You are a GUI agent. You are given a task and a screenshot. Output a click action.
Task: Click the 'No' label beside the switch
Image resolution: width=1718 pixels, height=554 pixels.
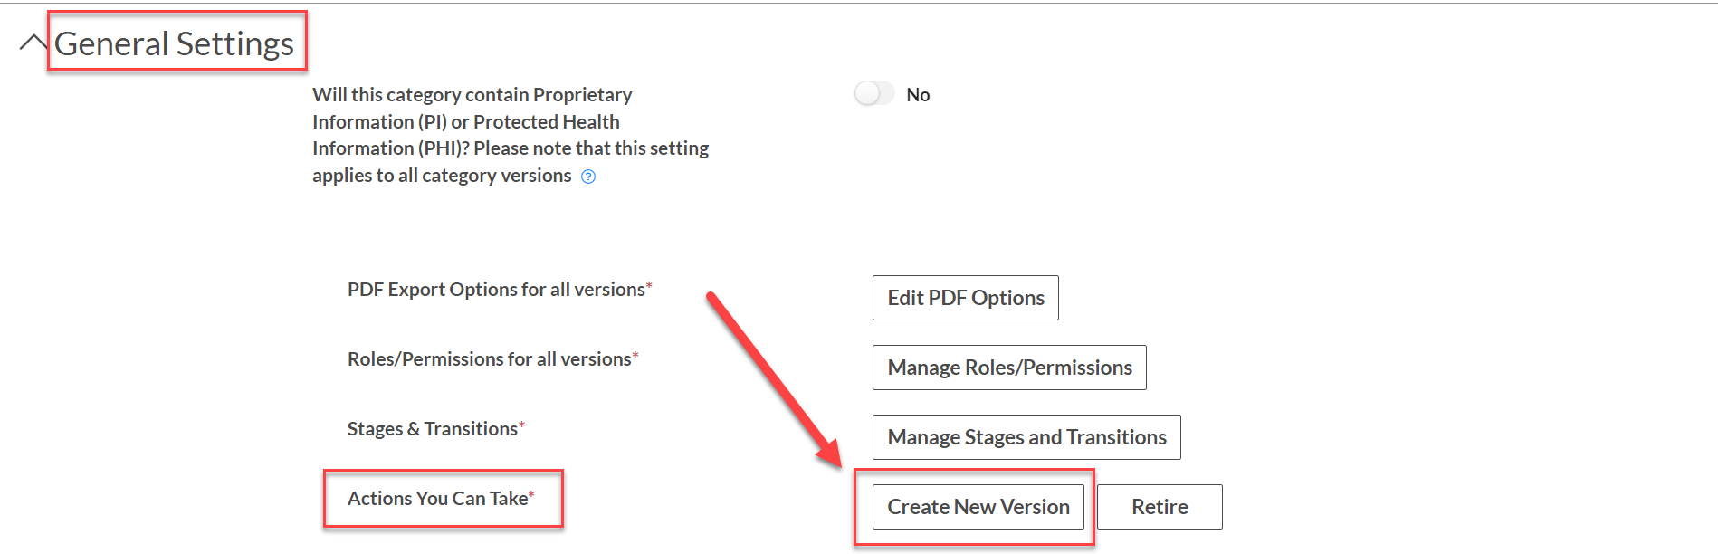click(918, 95)
